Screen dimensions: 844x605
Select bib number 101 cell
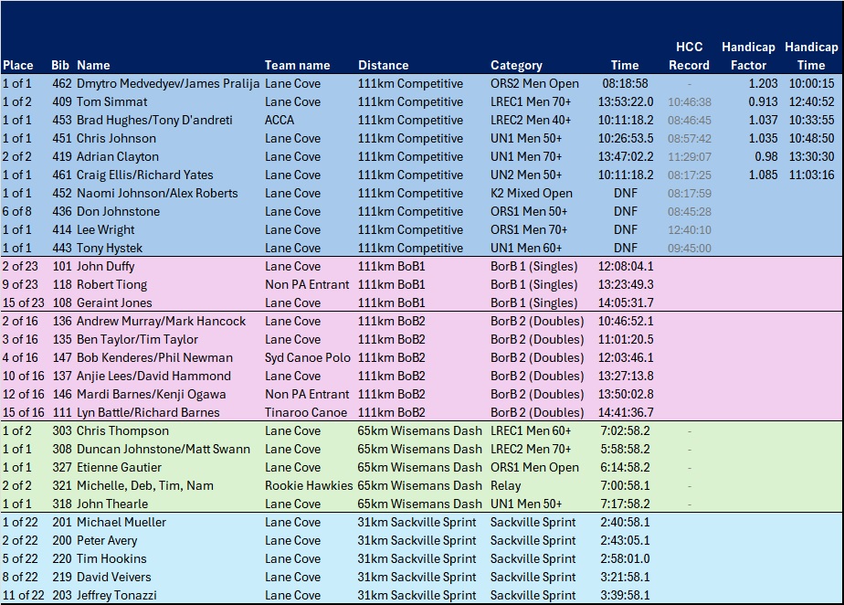coord(61,266)
